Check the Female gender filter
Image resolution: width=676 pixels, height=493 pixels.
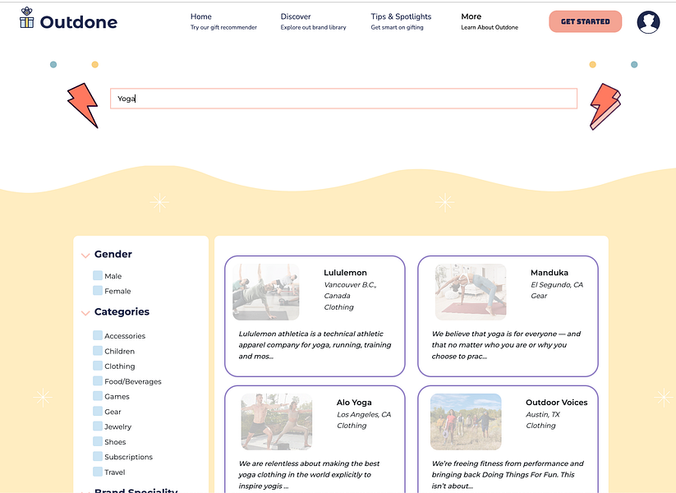(98, 291)
